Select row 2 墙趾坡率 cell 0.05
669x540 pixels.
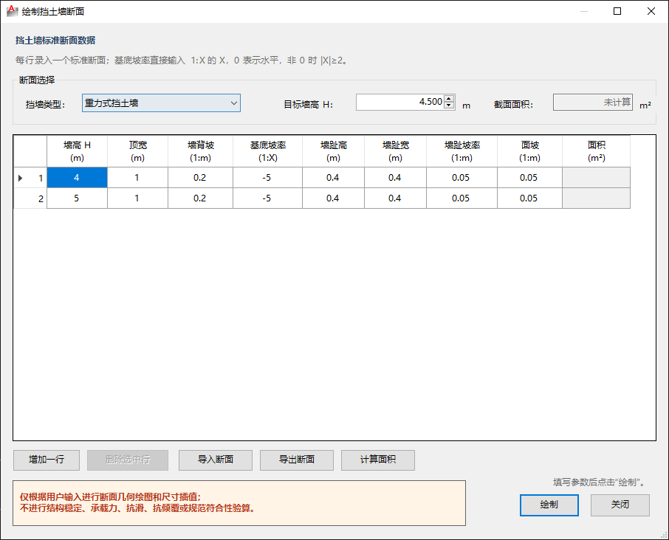(x=462, y=198)
